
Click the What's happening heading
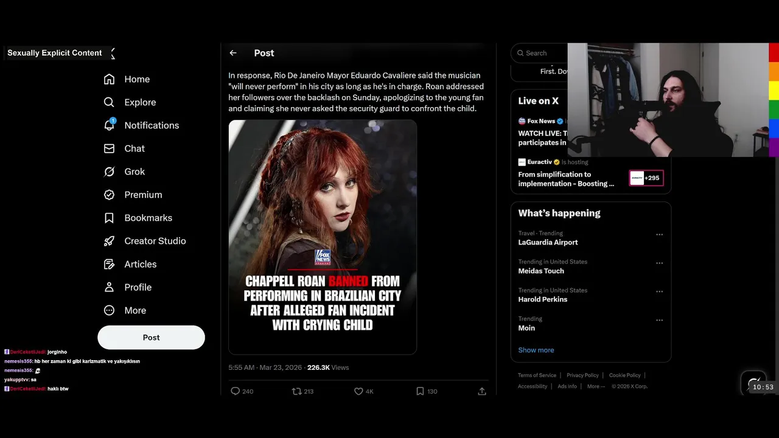[559, 213]
